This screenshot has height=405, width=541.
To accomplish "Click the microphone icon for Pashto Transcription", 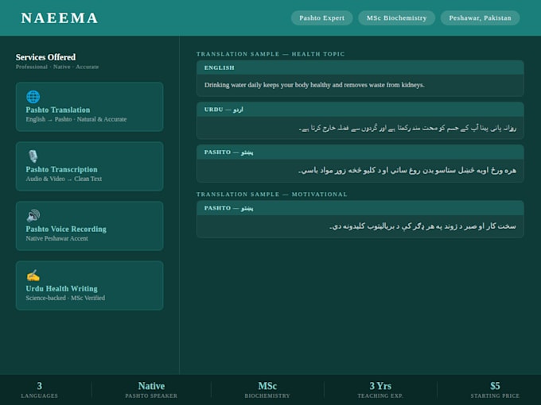I will pyautogui.click(x=33, y=156).
